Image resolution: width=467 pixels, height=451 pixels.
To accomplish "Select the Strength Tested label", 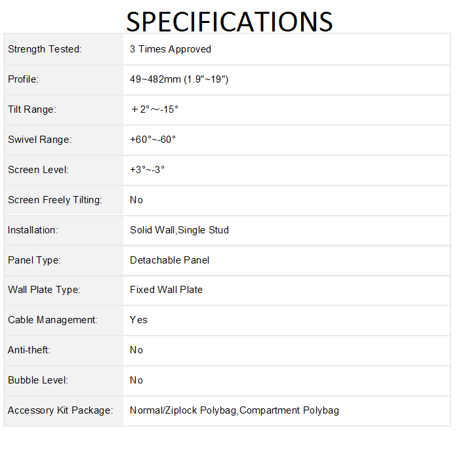I will click(x=45, y=49).
